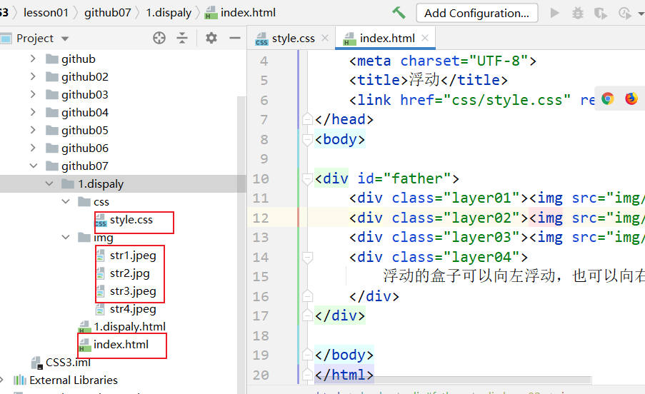Screen dimensions: 645x394
Task: Collapse the github07 folder
Action: [x=33, y=166]
